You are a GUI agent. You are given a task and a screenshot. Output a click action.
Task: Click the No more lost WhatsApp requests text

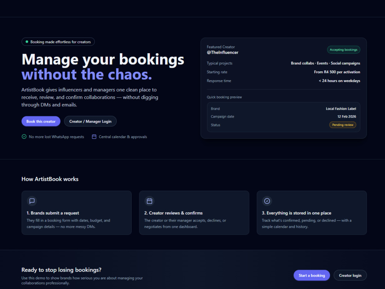(x=57, y=137)
